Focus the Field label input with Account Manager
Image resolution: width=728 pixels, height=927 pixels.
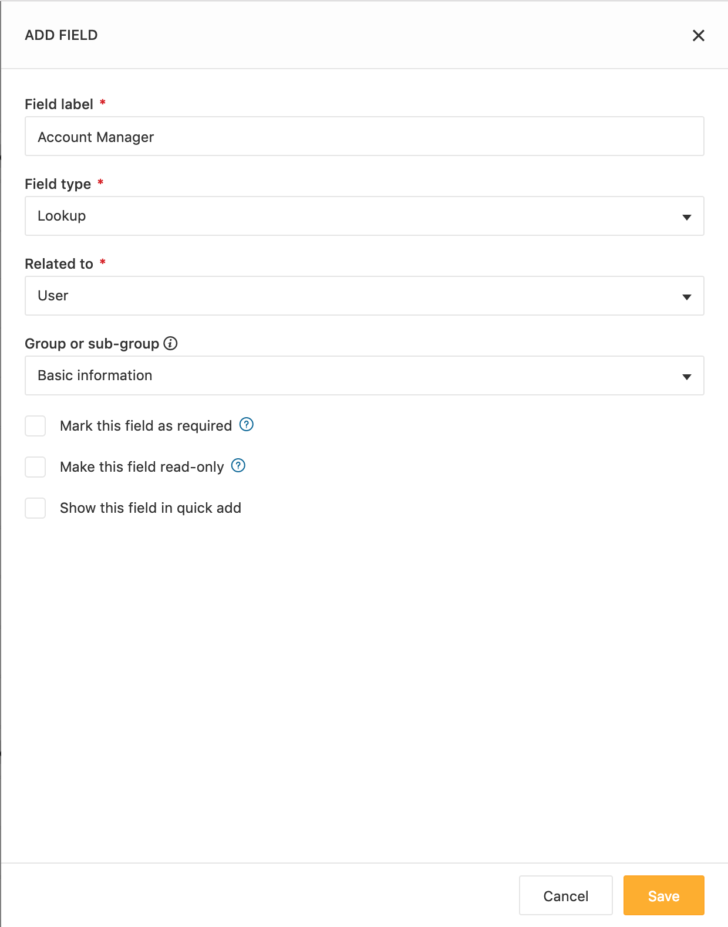coord(364,136)
